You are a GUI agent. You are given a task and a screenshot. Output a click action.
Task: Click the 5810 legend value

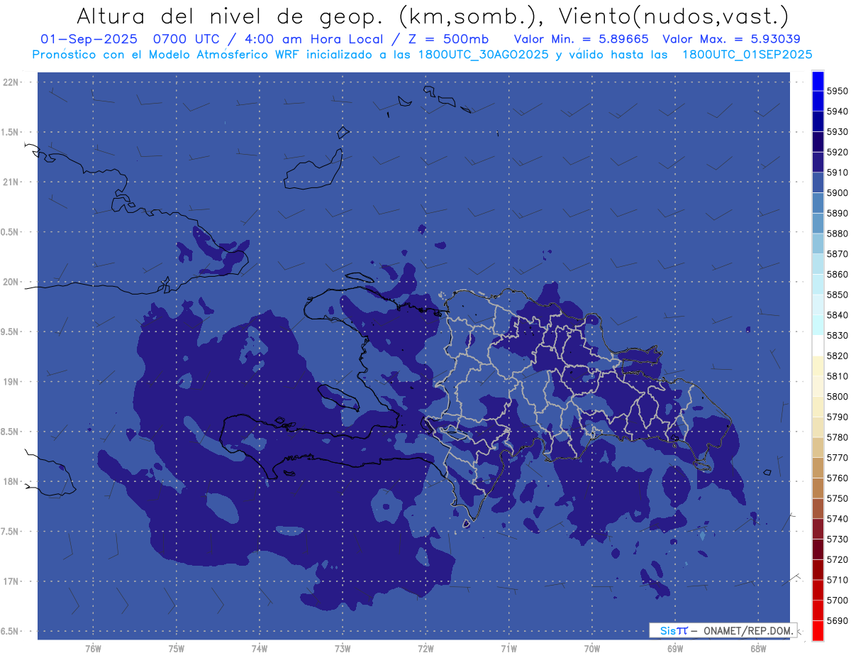[x=838, y=376]
